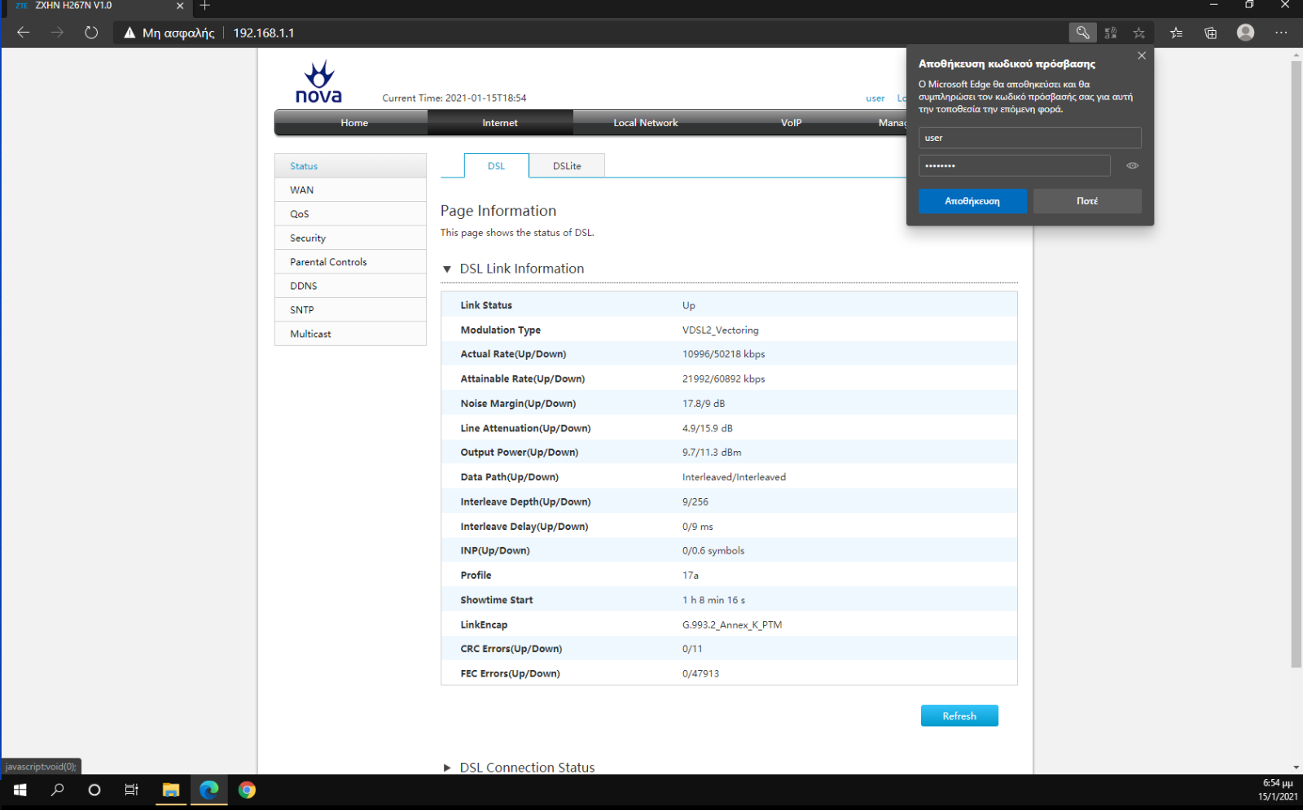The image size is (1303, 810).
Task: Open the Windows Start menu
Action: coord(20,790)
